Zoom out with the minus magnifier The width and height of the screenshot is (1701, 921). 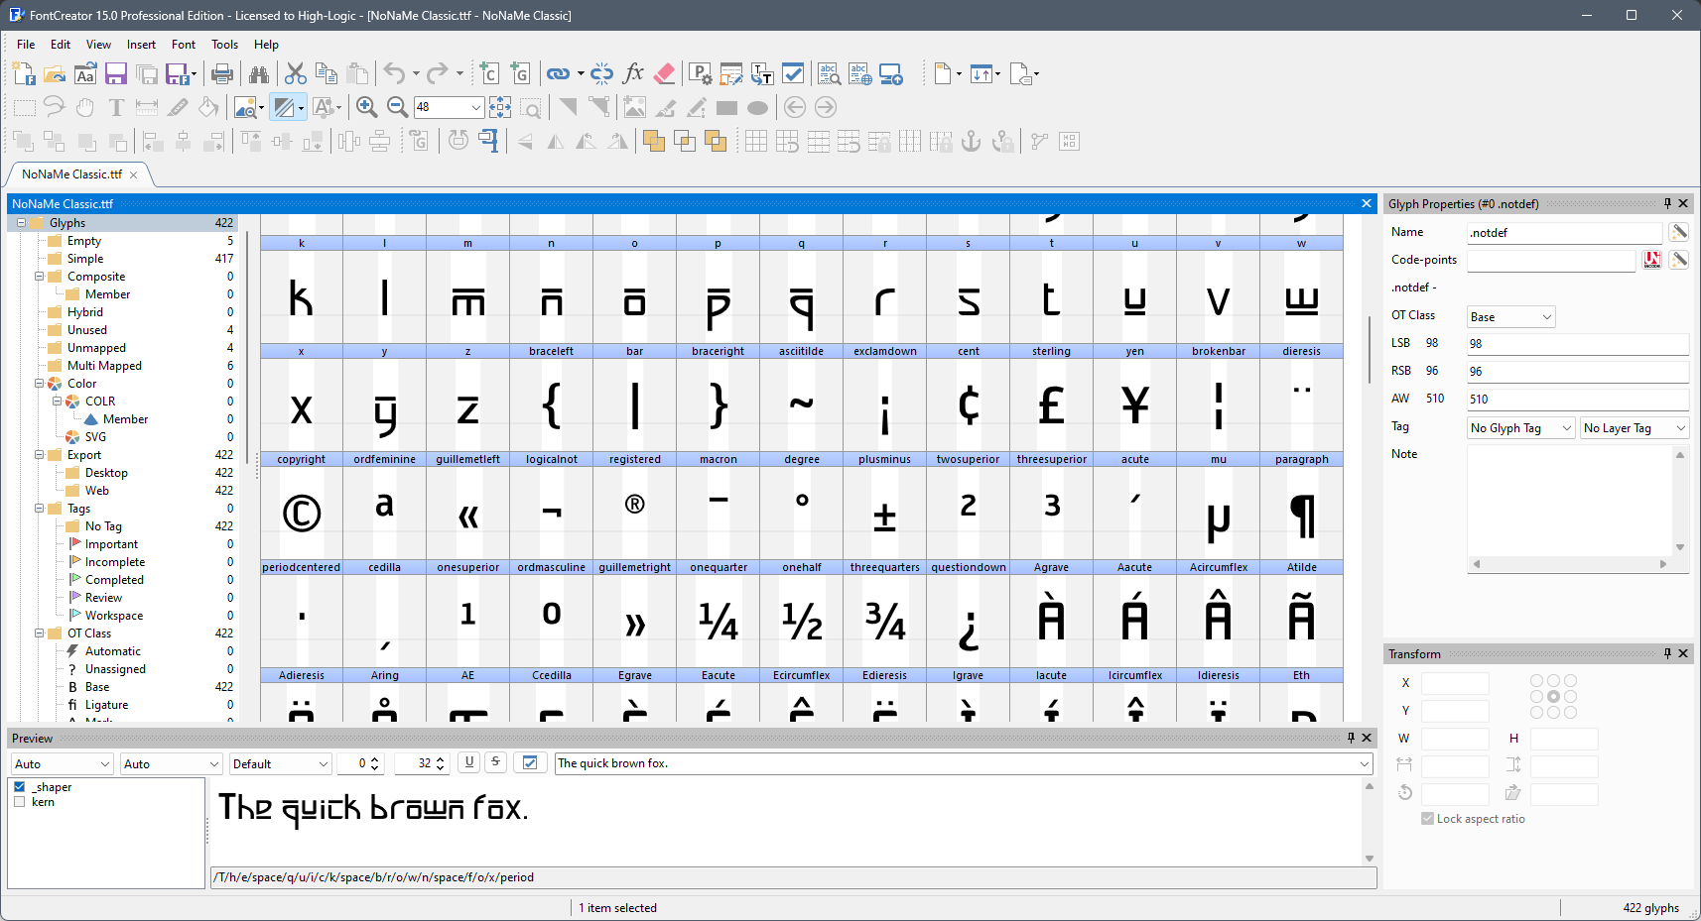click(x=397, y=107)
